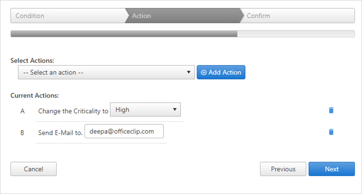The width and height of the screenshot is (362, 194).
Task: Expand the Criticality High dropdown
Action: tap(145, 109)
